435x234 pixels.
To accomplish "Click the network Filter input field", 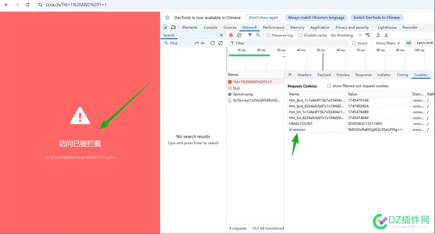I will tap(289, 43).
